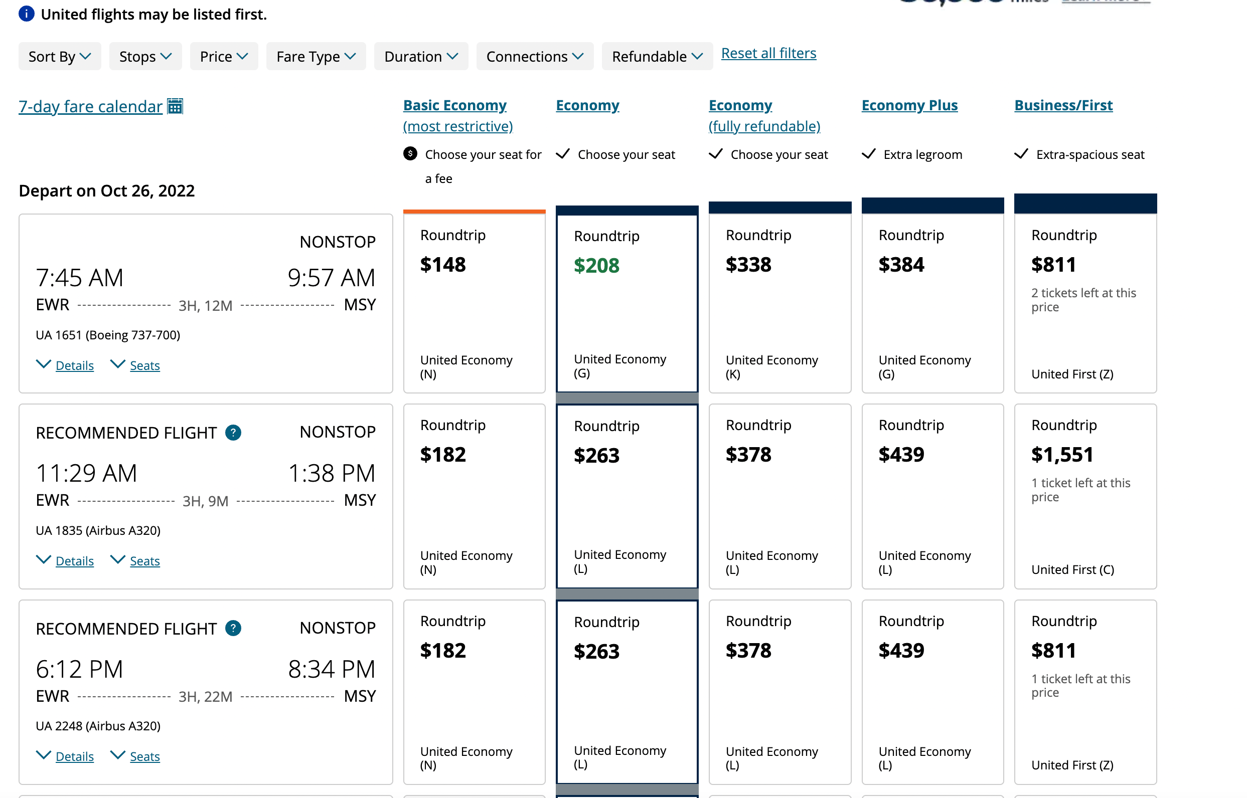The height and width of the screenshot is (798, 1247).
Task: Click the dollar fee icon under Basic Economy
Action: click(x=410, y=154)
